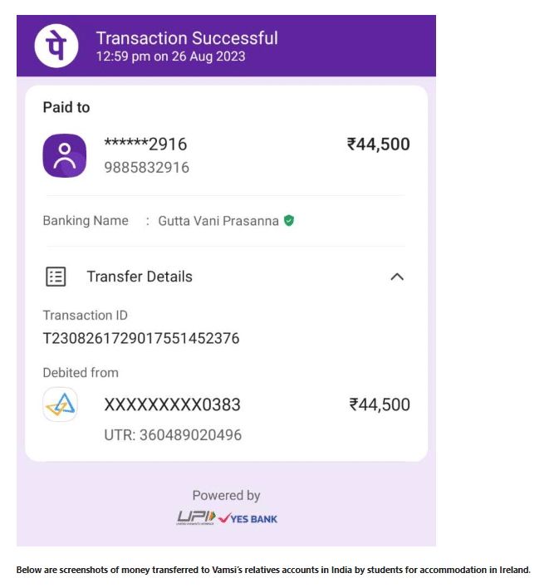Click the Transfer Details list icon
This screenshot has height=588, width=559.
pyautogui.click(x=56, y=277)
